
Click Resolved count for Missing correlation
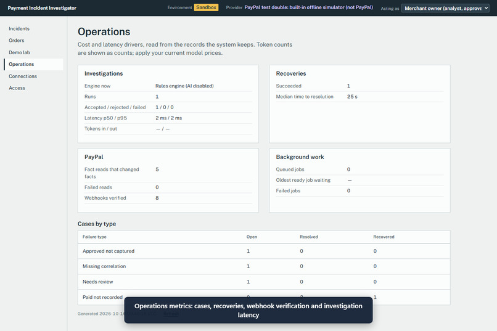(302, 266)
